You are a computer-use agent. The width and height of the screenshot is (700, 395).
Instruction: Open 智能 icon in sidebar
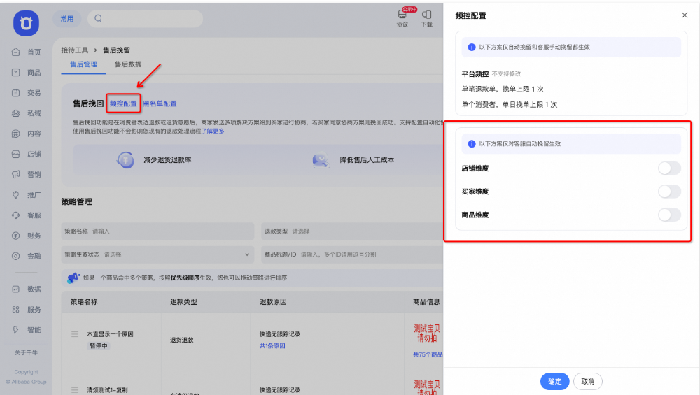click(x=16, y=330)
